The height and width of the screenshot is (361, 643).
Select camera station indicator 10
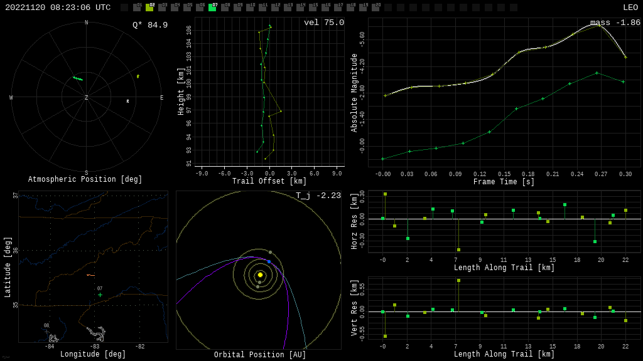[x=250, y=8]
